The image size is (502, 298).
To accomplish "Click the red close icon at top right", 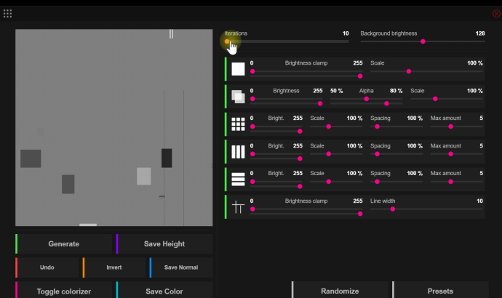I will point(496,13).
